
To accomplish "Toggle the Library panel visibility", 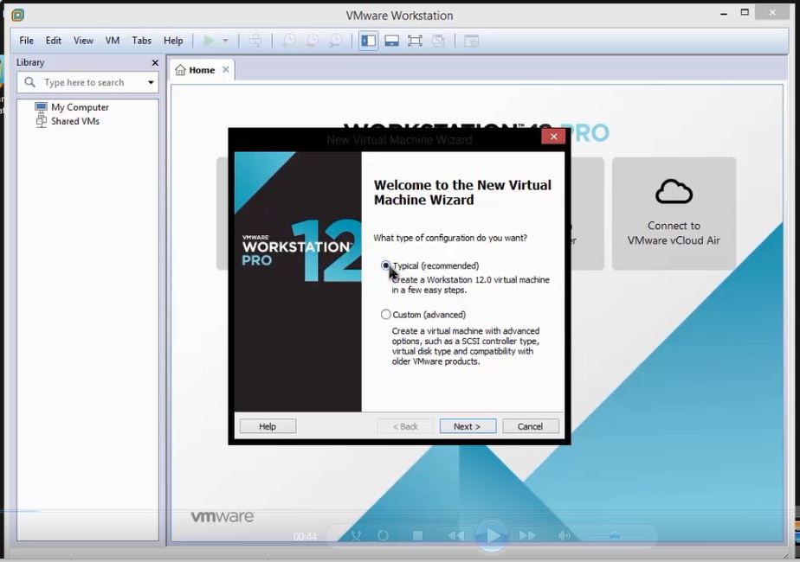I will pos(367,40).
